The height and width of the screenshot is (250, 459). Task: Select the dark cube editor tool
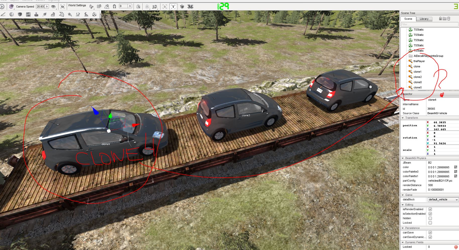coord(20,15)
